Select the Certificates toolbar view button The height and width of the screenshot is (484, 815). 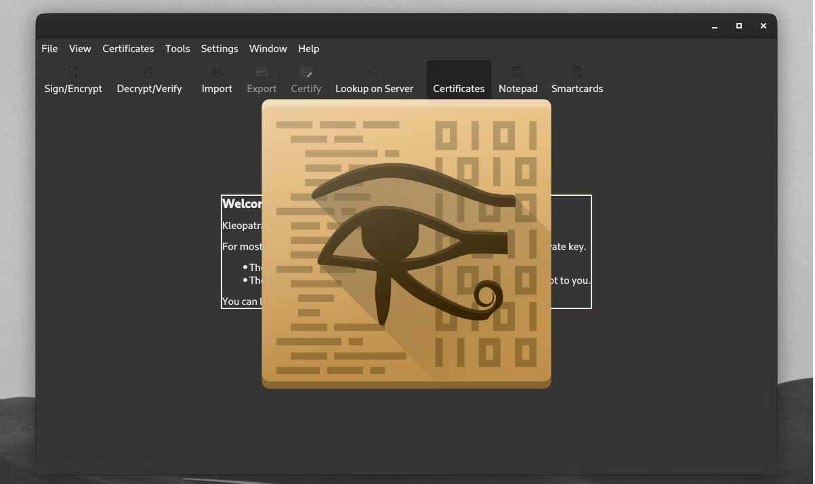459,79
